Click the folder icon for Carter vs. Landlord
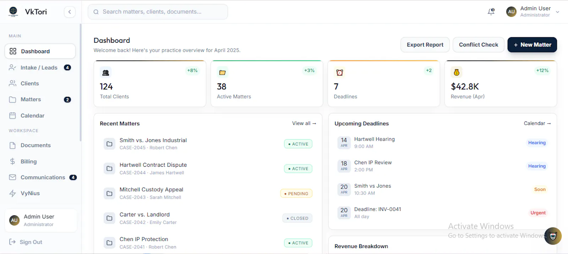Viewport: 568px width, 254px height. coord(109,218)
